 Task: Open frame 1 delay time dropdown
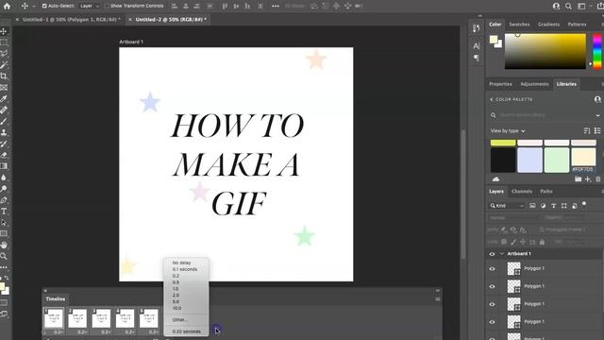[x=59, y=331]
